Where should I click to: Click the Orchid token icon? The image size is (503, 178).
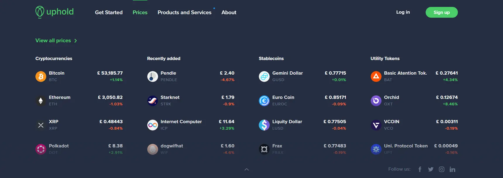(x=376, y=101)
